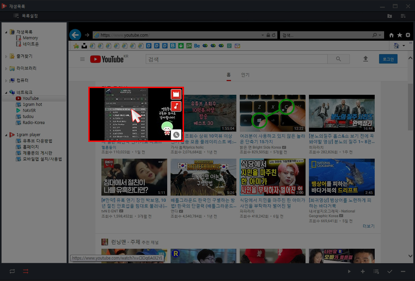Click the browser forward arrow
The width and height of the screenshot is (415, 281).
(87, 35)
